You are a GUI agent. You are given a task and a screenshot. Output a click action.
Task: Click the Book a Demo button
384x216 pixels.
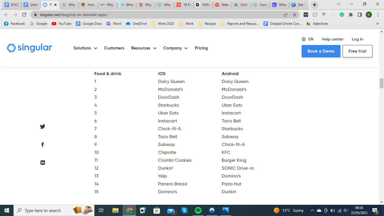click(x=321, y=51)
